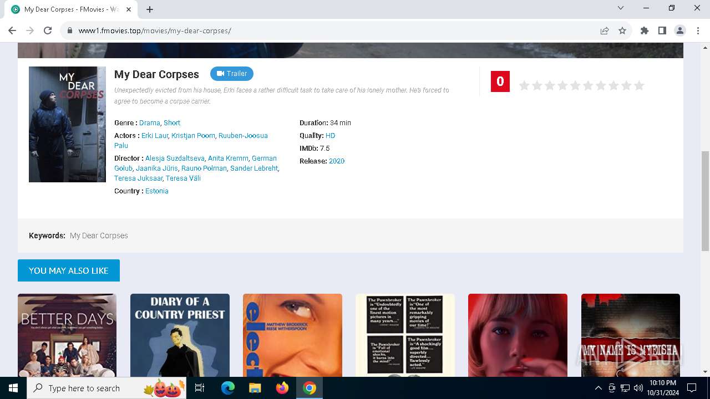The height and width of the screenshot is (399, 710).
Task: Rate the movie one star
Action: [x=524, y=85]
